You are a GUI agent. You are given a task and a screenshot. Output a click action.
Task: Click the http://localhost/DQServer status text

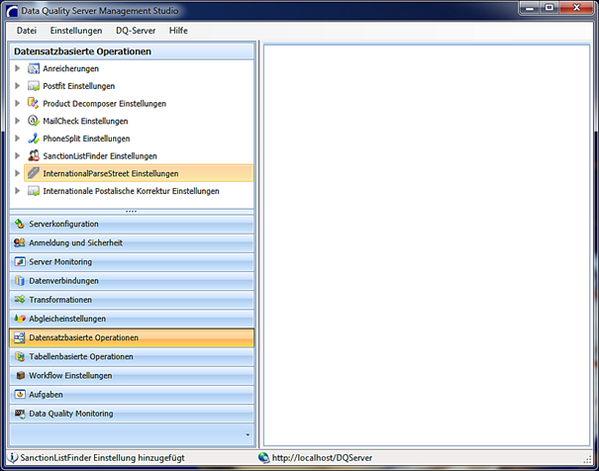point(322,457)
